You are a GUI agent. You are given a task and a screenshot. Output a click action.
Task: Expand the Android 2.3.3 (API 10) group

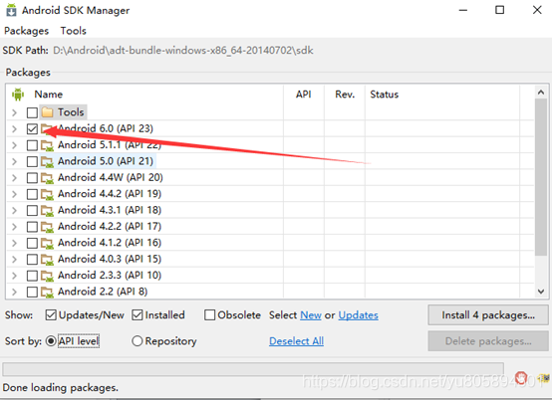click(x=14, y=276)
